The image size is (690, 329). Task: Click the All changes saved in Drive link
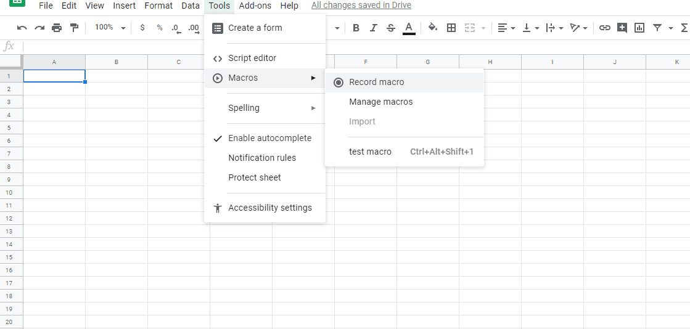pyautogui.click(x=361, y=6)
